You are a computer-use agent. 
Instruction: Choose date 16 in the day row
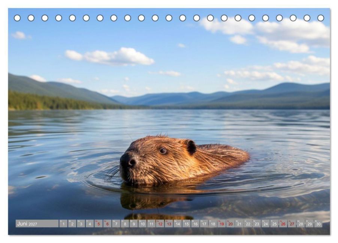195,223
